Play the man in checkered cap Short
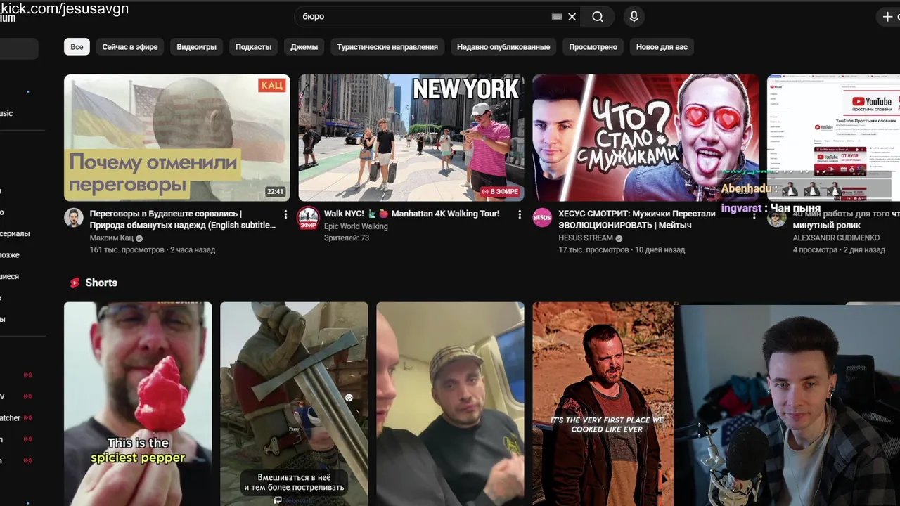 pos(450,404)
